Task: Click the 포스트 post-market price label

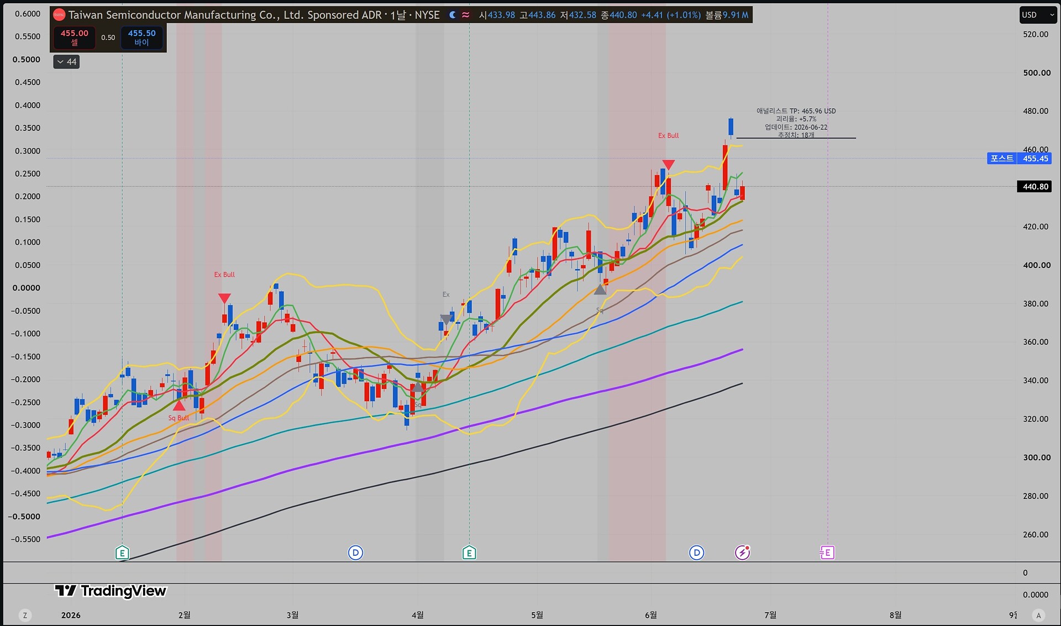Action: [x=1002, y=159]
